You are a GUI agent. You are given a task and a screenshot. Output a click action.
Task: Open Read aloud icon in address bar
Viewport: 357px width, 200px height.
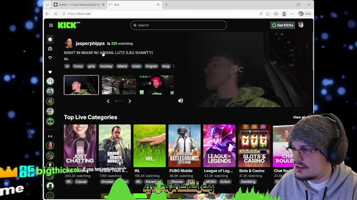[x=261, y=14]
